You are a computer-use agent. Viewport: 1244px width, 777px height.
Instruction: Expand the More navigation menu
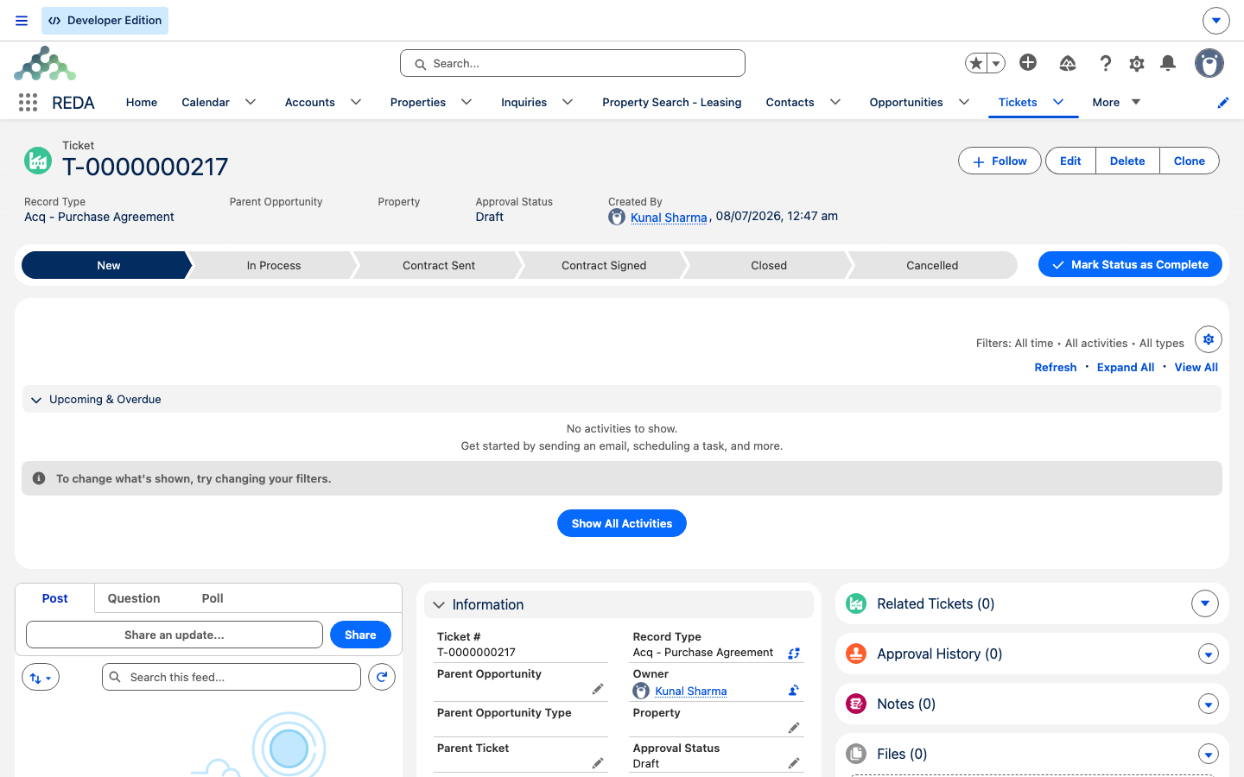point(1116,102)
